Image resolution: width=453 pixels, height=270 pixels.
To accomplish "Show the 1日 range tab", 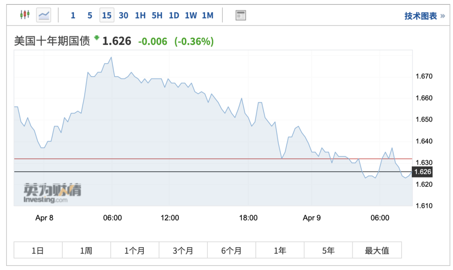I will pyautogui.click(x=38, y=250).
